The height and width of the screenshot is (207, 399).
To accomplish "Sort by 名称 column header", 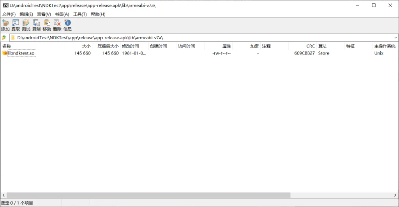I will [32, 46].
